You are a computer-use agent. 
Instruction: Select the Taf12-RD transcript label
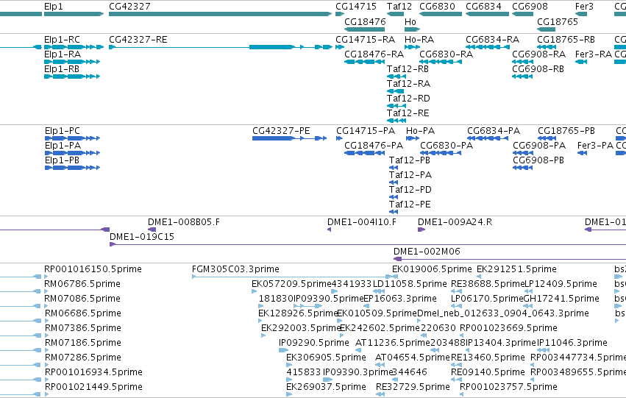click(408, 99)
